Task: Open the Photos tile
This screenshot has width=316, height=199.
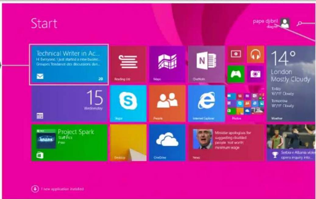Action: tap(246, 103)
